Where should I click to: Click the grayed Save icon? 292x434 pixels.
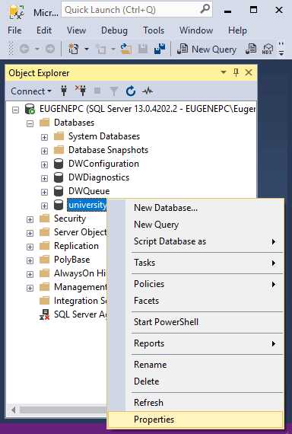click(143, 49)
